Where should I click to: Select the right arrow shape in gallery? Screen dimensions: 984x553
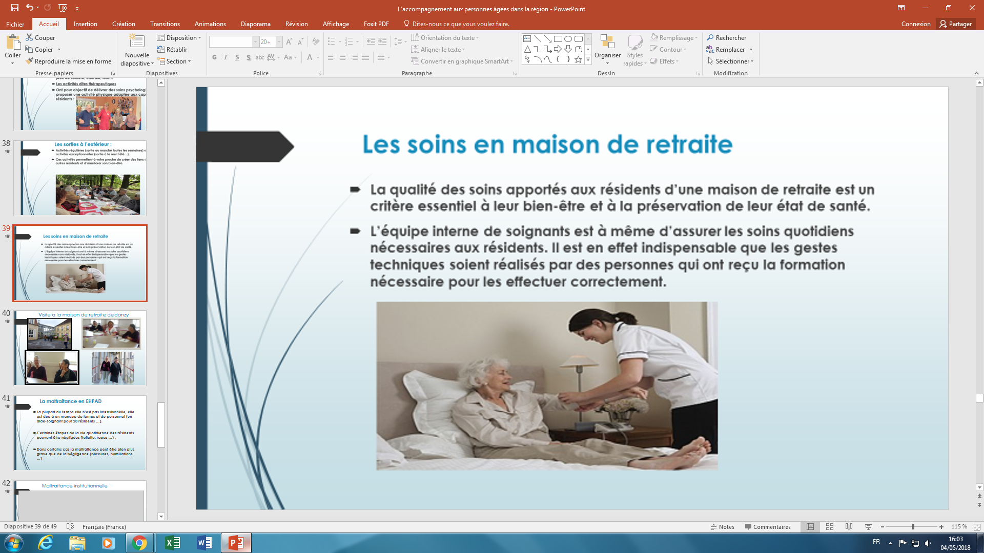pos(558,49)
